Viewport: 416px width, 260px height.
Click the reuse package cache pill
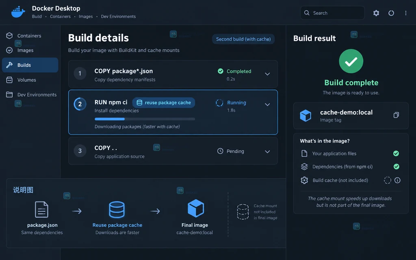[x=164, y=103]
